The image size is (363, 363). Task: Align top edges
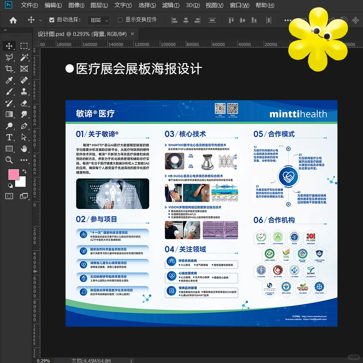[231, 21]
